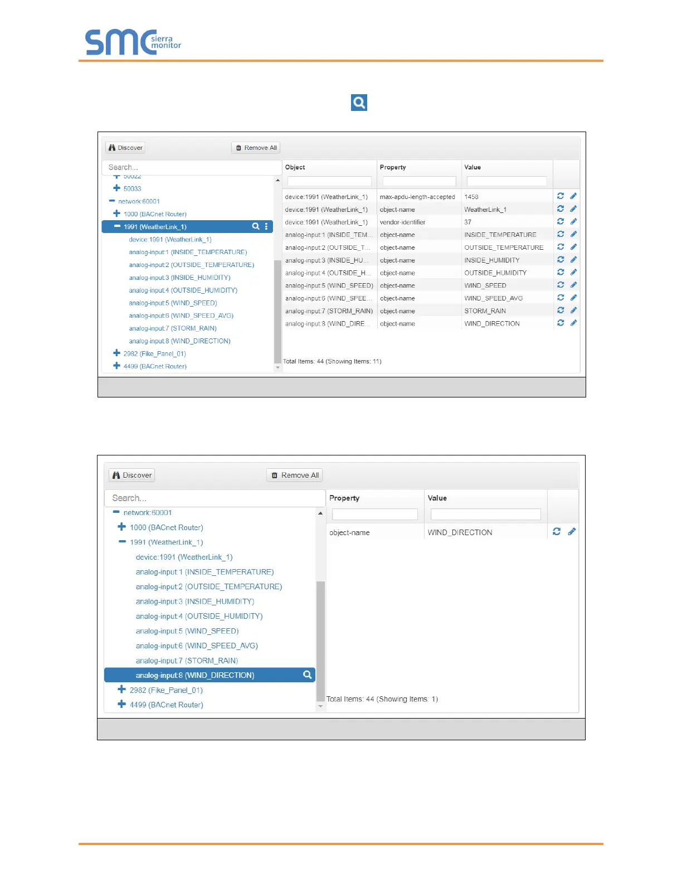Click the smc sierra monitor logo

[x=133, y=42]
